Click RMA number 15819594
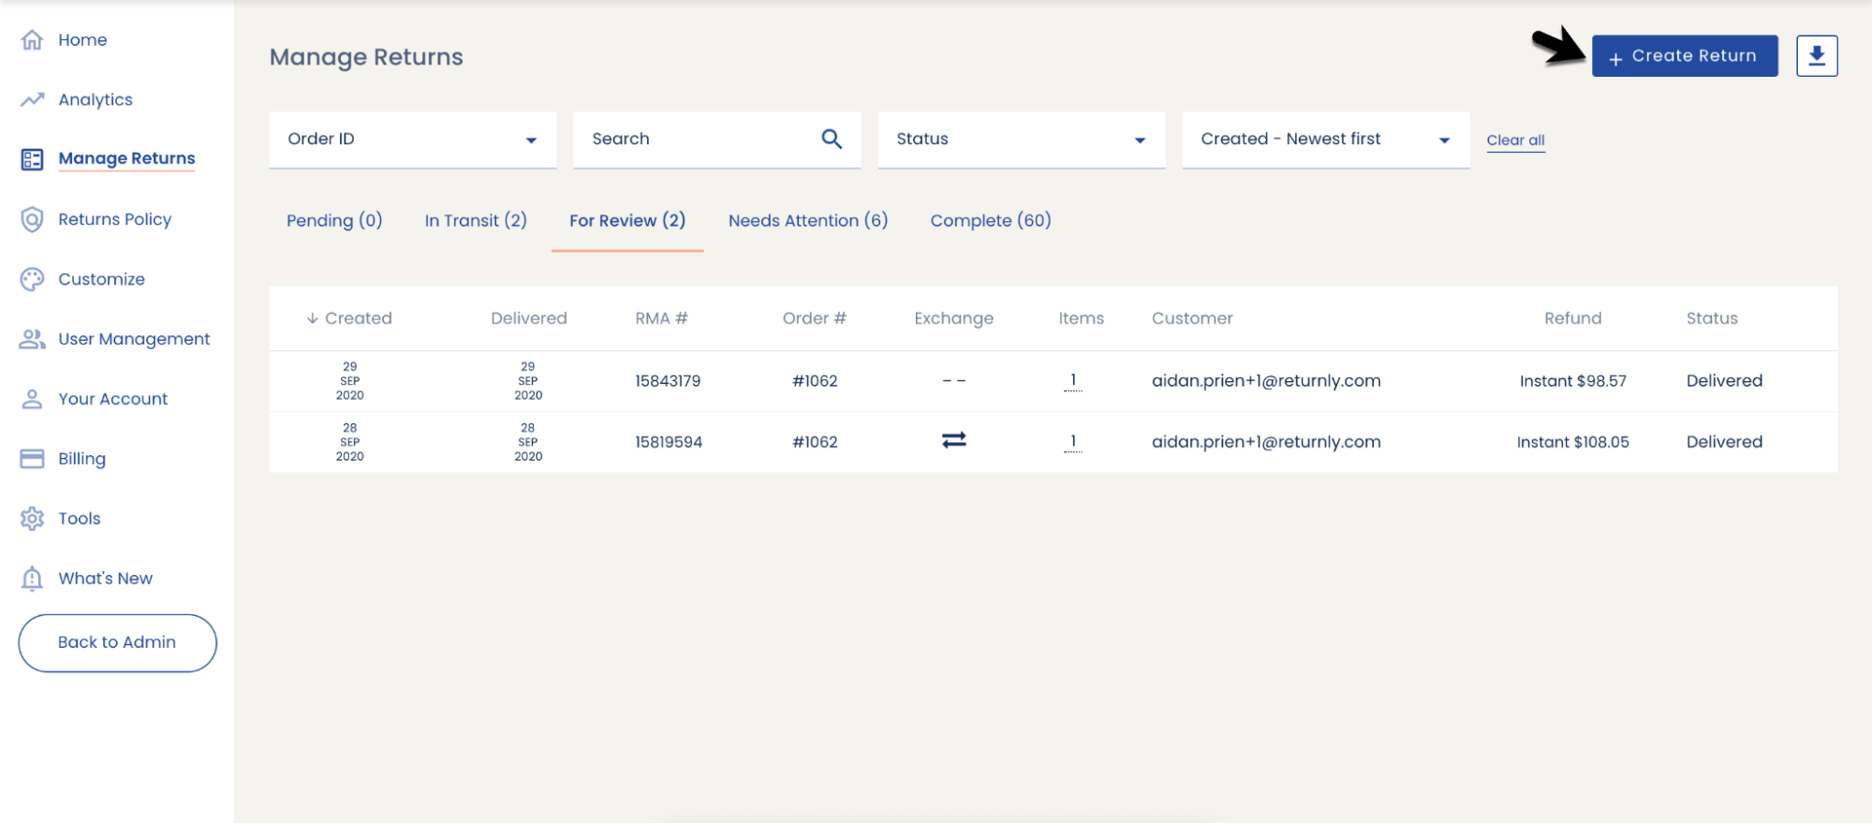 669,442
